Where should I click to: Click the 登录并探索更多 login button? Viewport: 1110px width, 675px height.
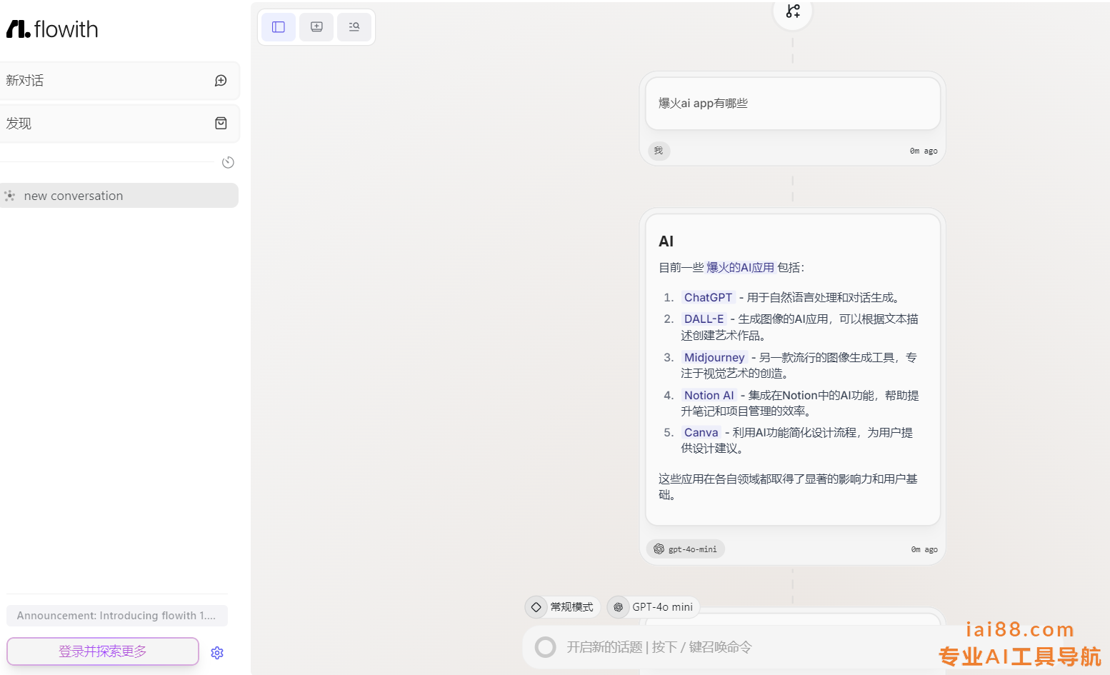pyautogui.click(x=103, y=651)
